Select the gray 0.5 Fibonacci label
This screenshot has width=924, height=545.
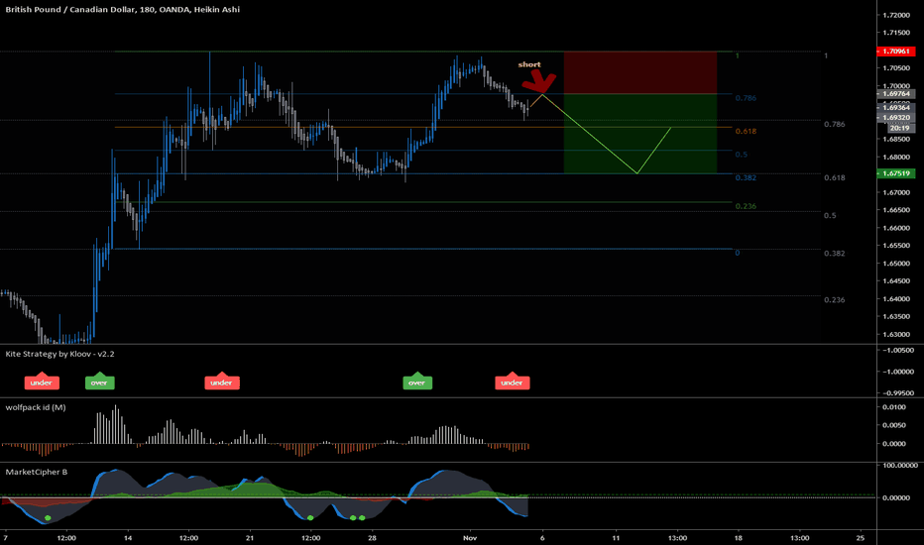click(830, 216)
